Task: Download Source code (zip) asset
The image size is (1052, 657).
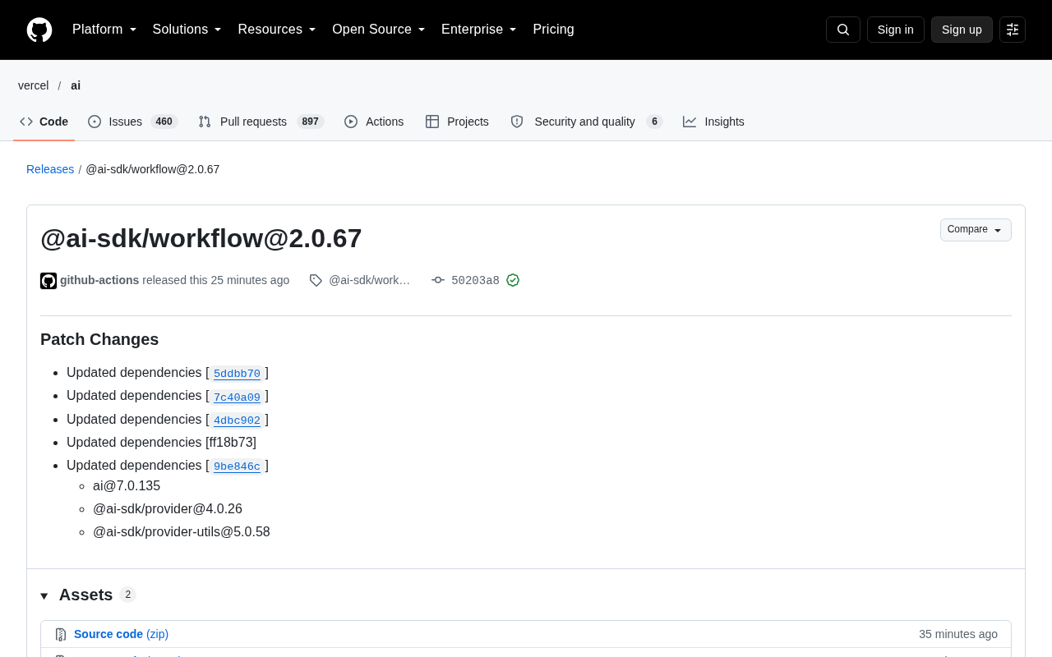Action: click(x=121, y=634)
